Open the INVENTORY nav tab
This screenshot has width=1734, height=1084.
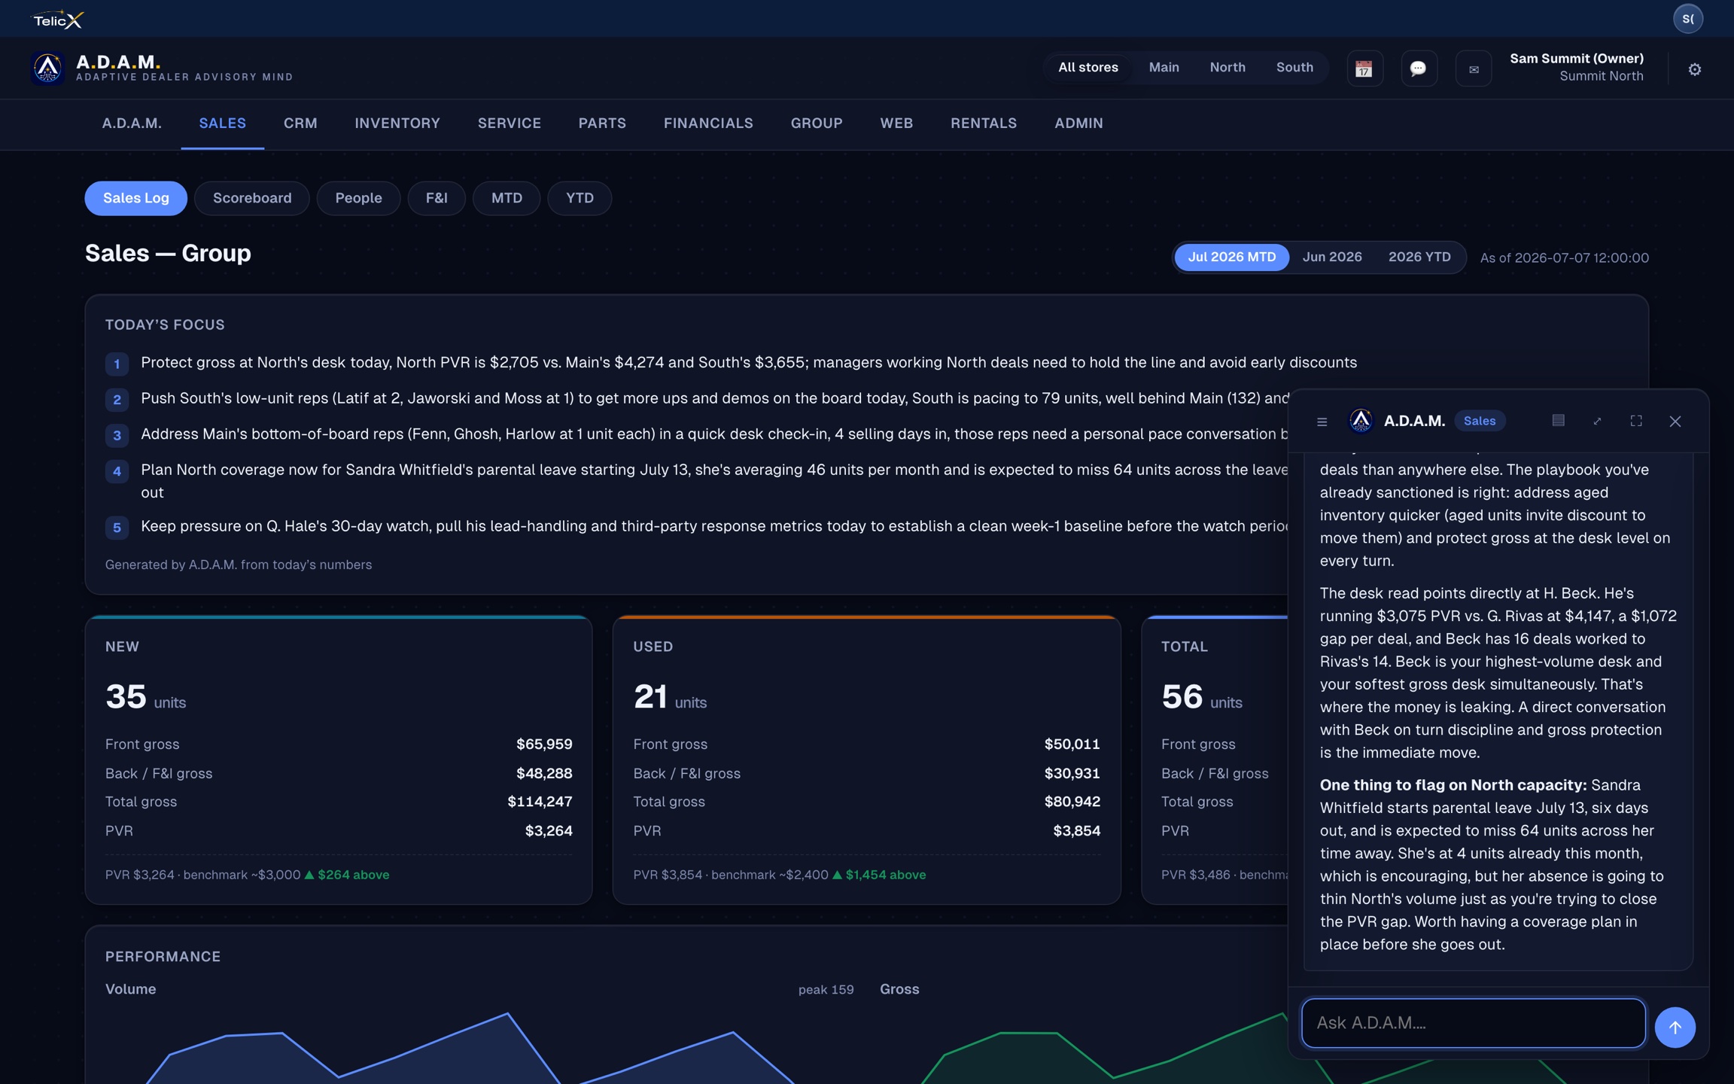[x=397, y=124]
